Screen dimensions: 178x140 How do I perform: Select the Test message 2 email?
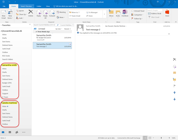pos(52,45)
